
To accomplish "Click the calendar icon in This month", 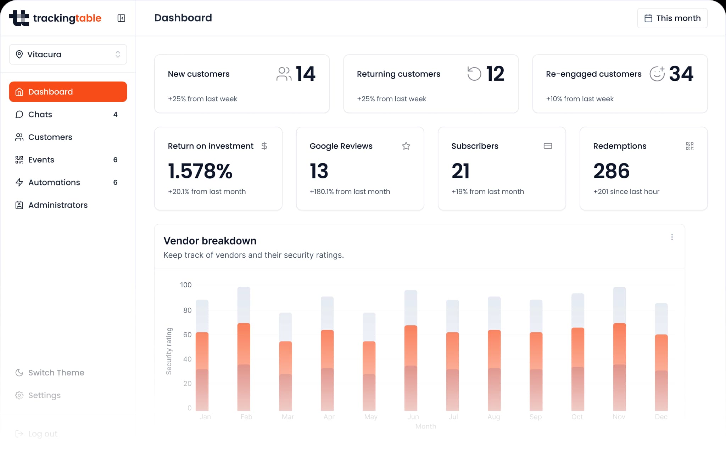I will tap(648, 18).
